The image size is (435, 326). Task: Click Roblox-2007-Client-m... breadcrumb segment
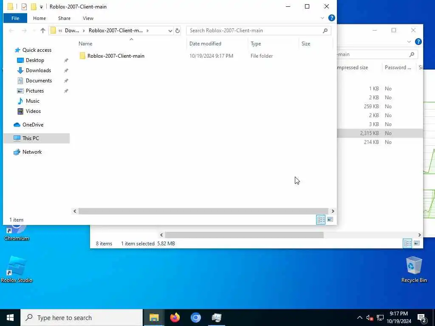click(x=116, y=31)
